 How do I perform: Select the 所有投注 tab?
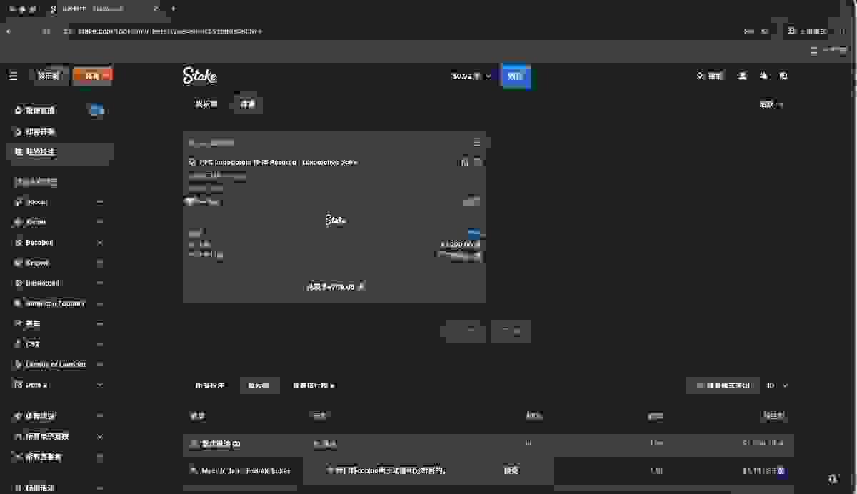click(210, 385)
